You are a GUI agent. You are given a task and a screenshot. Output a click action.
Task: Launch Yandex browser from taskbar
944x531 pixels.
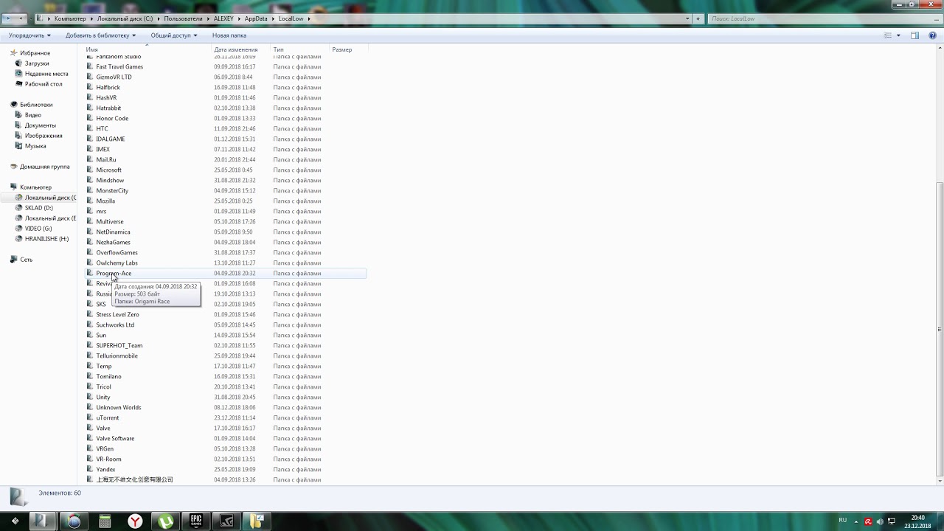click(136, 521)
